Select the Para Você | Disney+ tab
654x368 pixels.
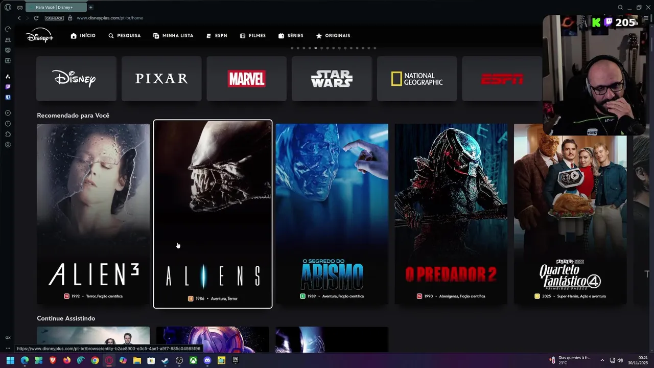(x=56, y=7)
